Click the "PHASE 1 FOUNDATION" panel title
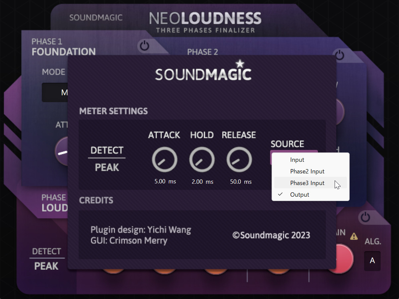399x299 pixels. point(64,47)
